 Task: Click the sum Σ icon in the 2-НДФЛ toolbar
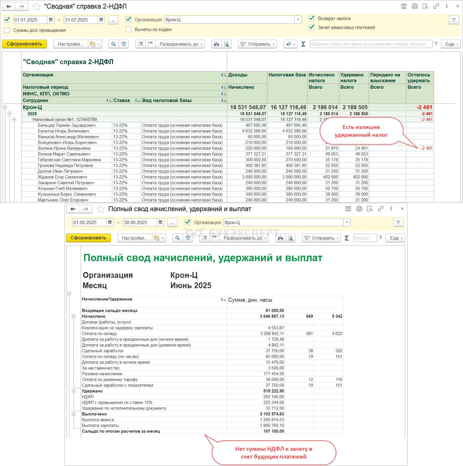click(x=303, y=44)
